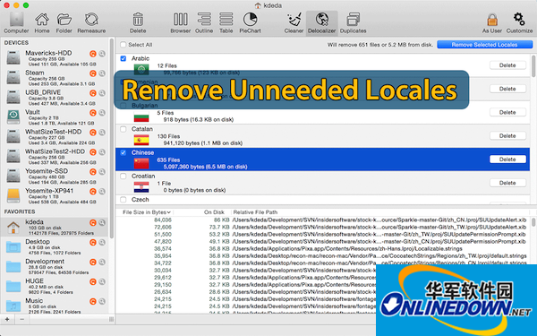Click the Delete trash toolbar icon

[x=138, y=23]
